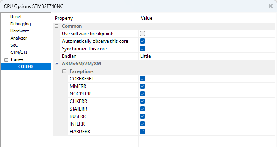
Task: Toggle the MMERR exception checkbox
Action: [142, 86]
